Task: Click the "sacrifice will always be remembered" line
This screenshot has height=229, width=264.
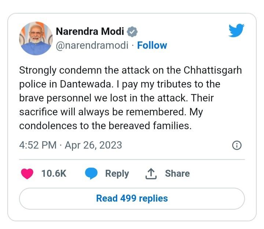Action: click(111, 112)
